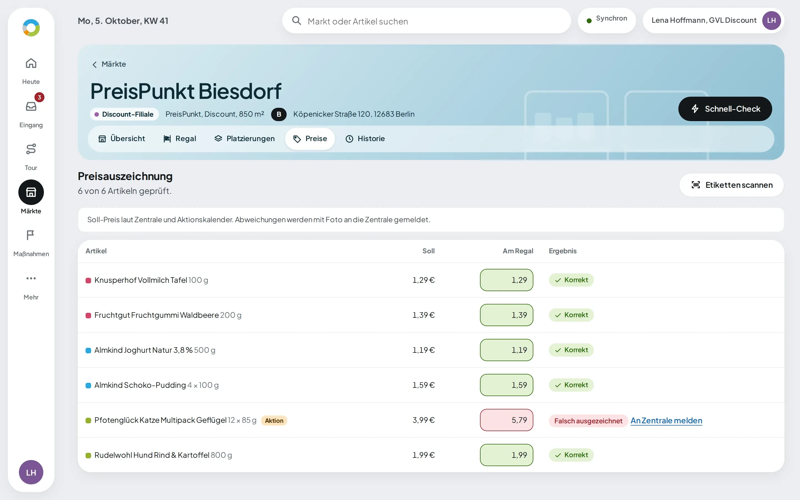Image resolution: width=800 pixels, height=500 pixels.
Task: Edit shelf price for Rudelwohl Hund Rind
Action: (x=506, y=455)
